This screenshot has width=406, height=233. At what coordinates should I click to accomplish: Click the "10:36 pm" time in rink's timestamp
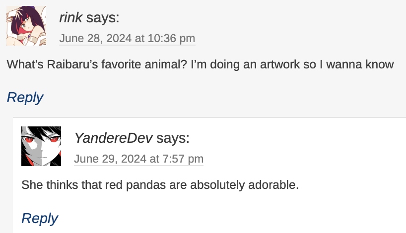pos(171,39)
